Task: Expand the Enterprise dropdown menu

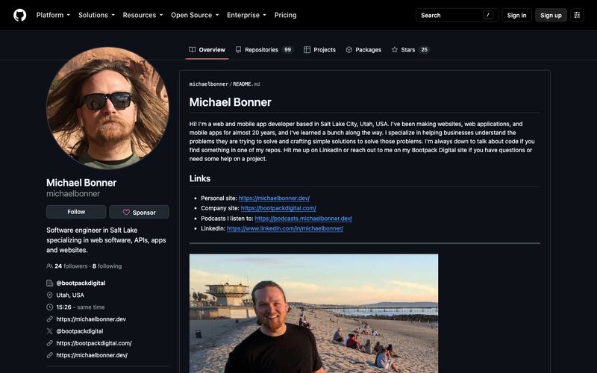Action: point(246,15)
